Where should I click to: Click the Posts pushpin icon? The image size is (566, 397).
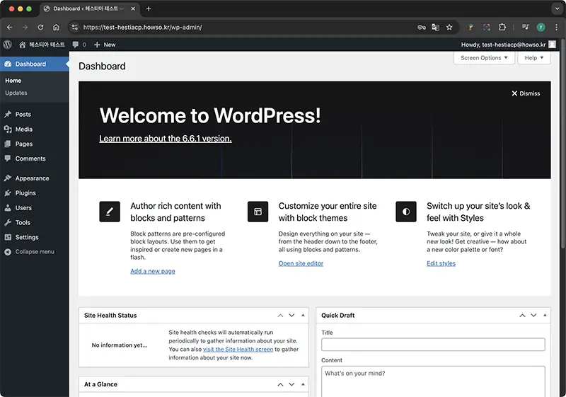point(8,114)
